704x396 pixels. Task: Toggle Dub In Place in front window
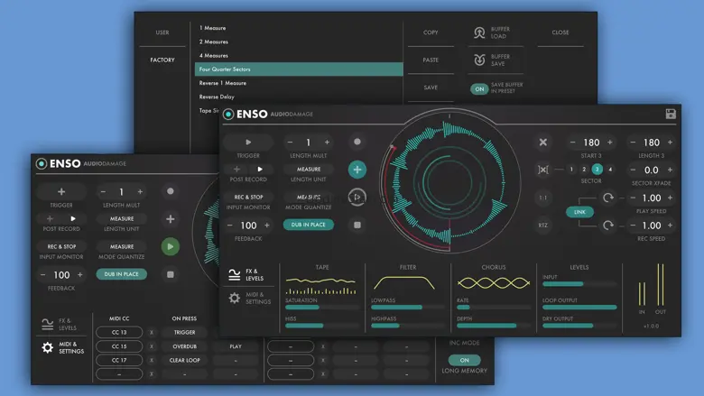pos(309,225)
